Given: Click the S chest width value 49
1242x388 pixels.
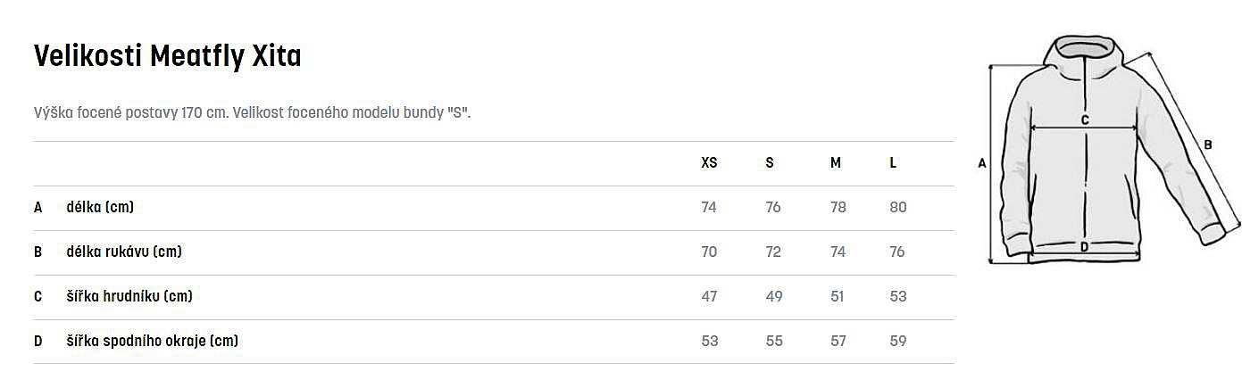Looking at the screenshot, I should (774, 297).
